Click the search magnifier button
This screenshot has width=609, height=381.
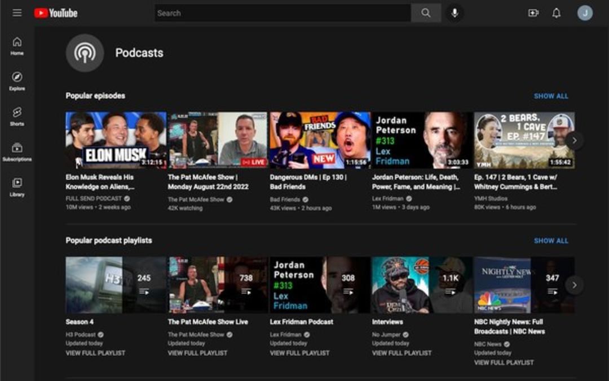(x=426, y=13)
